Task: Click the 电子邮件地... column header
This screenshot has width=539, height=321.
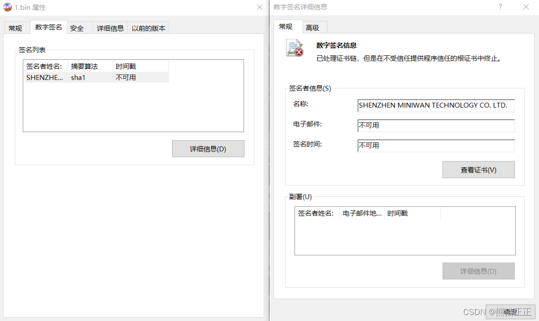Action: [x=362, y=213]
